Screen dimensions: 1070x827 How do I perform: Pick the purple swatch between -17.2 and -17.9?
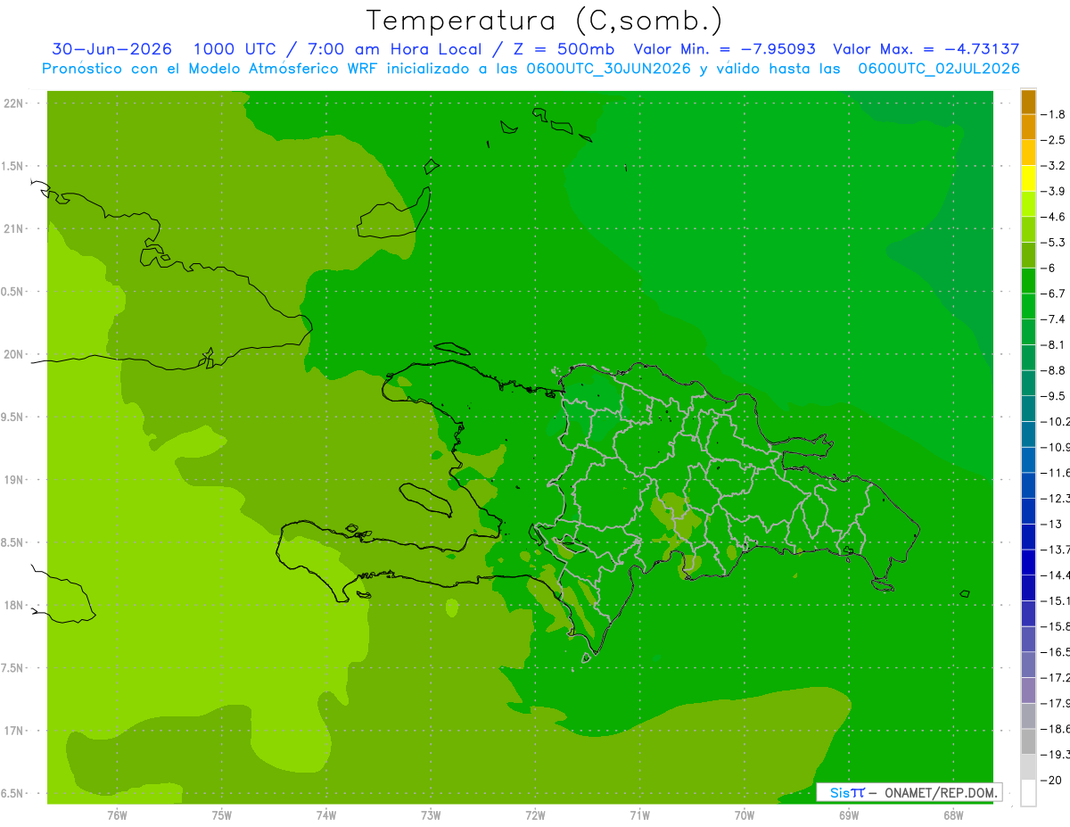coord(1028,690)
